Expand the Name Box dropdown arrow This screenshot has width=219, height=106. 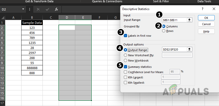pyautogui.click(x=23, y=9)
